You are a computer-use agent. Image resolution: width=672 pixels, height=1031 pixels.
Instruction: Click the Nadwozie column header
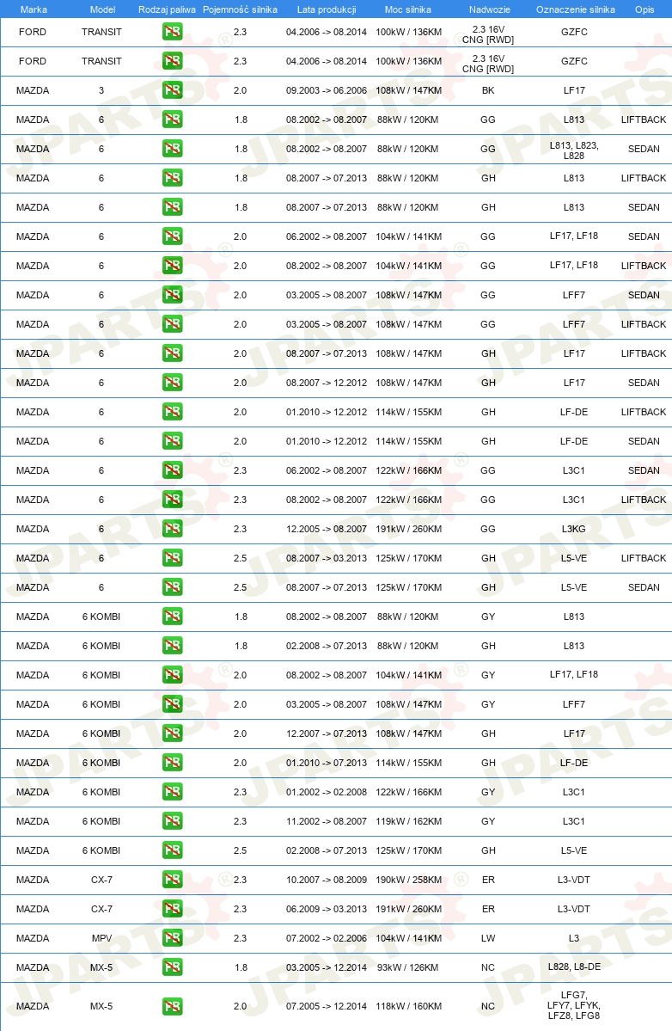[489, 9]
